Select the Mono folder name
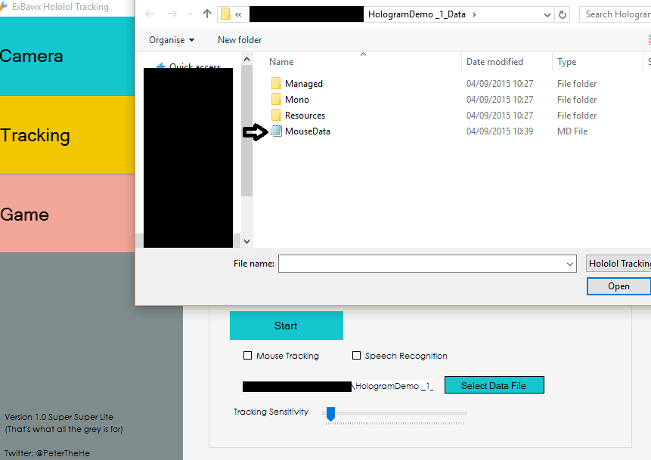The height and width of the screenshot is (460, 651). pos(297,100)
